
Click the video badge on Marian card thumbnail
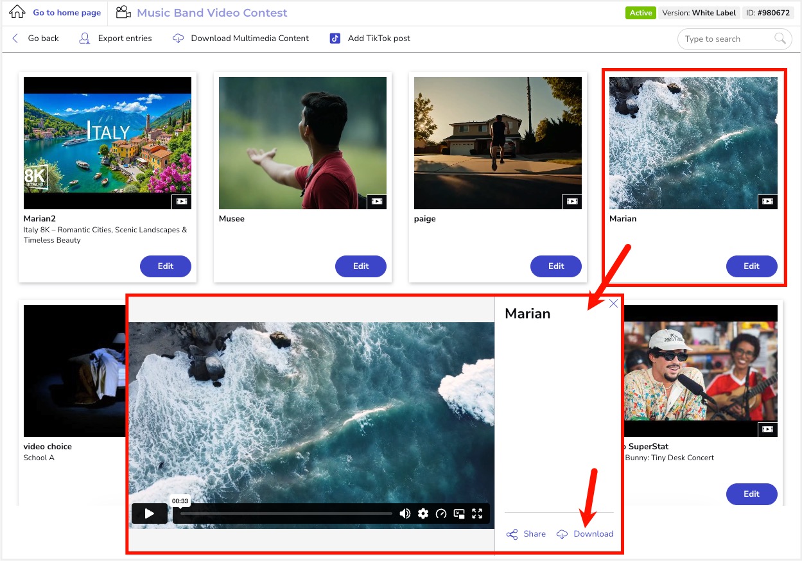click(x=767, y=202)
